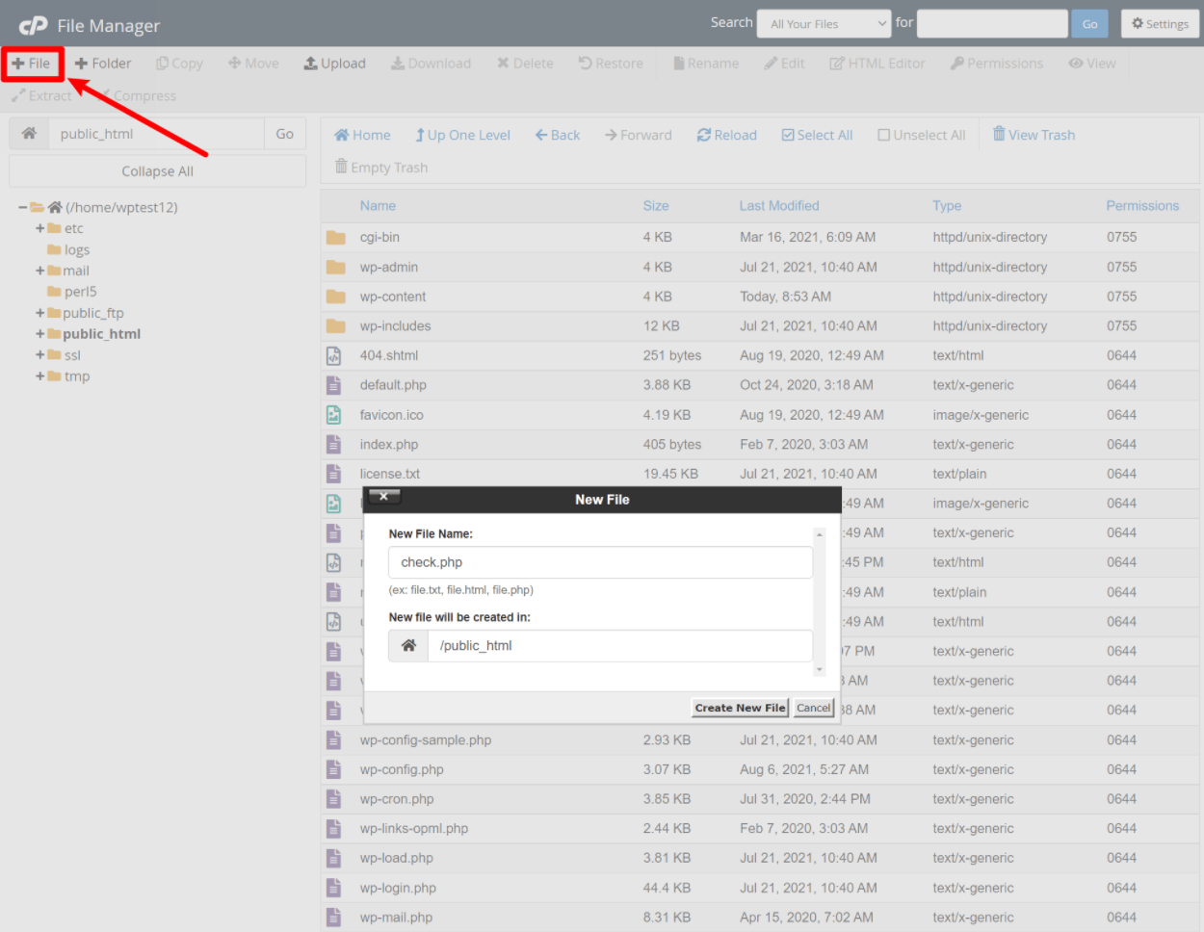Sort by the Permissions column header
This screenshot has width=1204, height=932.
tap(1142, 206)
